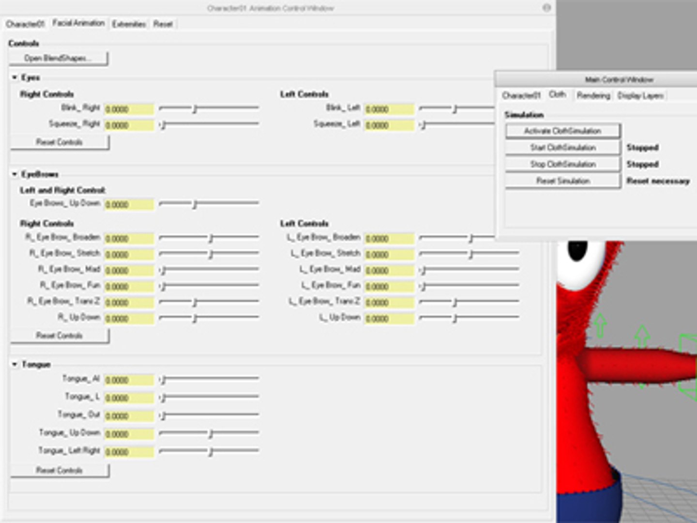
Task: Click the L_Eye Brow_Stretch slider
Action: click(x=470, y=254)
